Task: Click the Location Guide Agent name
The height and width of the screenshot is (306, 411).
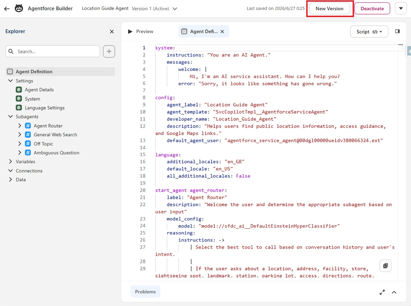Action: [105, 9]
